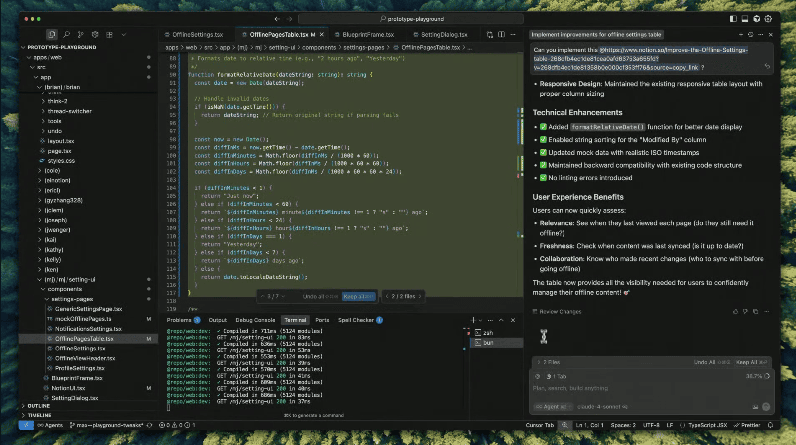Click thumbs up on the response
The image size is (796, 445).
click(735, 311)
